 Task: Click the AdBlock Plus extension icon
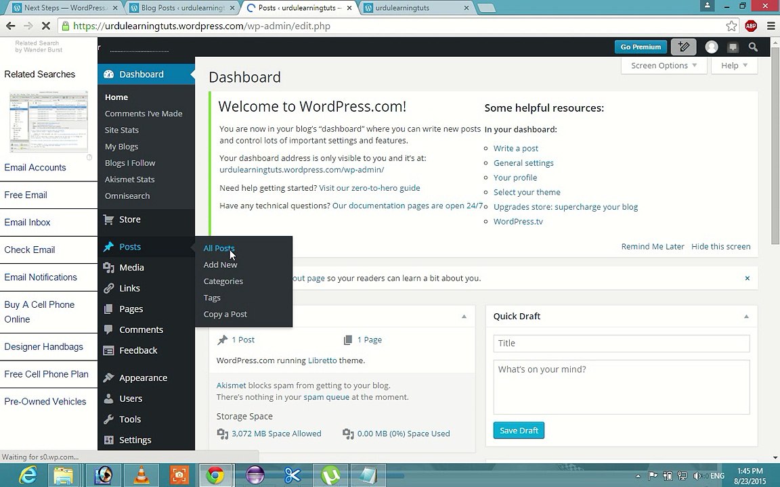click(x=751, y=26)
